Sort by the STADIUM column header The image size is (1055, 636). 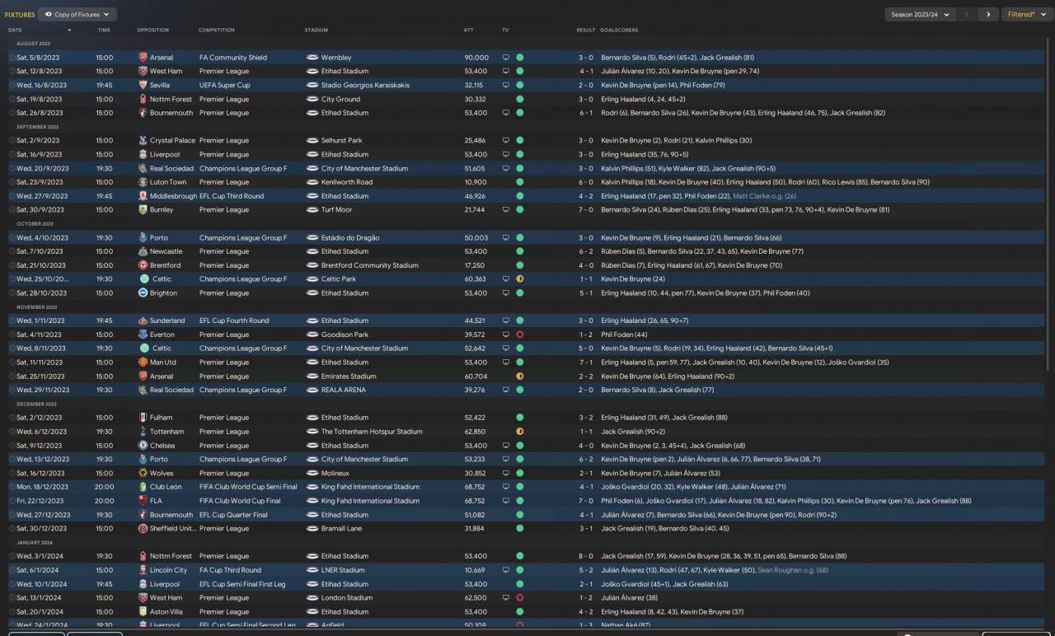pos(316,30)
